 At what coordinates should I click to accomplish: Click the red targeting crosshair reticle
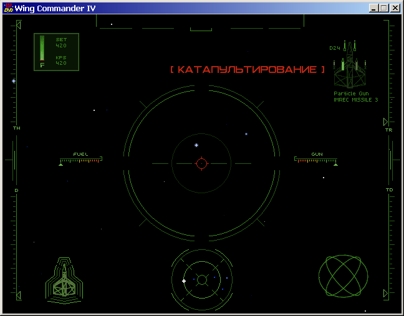click(201, 163)
